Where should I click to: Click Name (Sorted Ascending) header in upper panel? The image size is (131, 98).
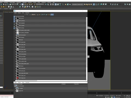pos(20,16)
